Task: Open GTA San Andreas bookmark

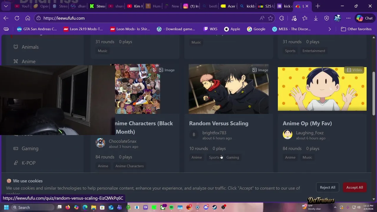Action: click(x=37, y=29)
